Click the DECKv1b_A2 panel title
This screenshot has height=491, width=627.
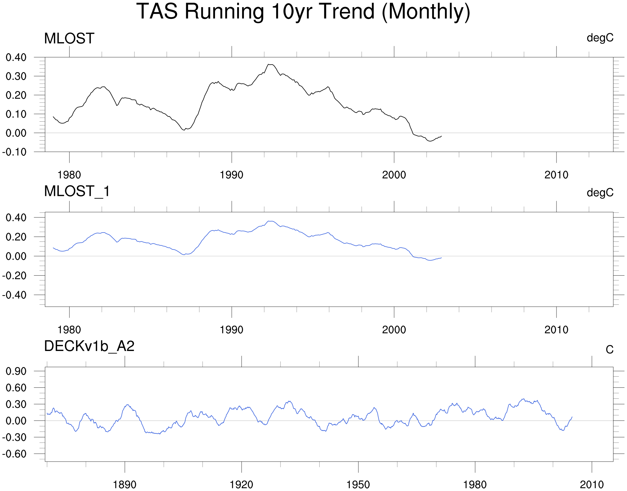(x=89, y=346)
